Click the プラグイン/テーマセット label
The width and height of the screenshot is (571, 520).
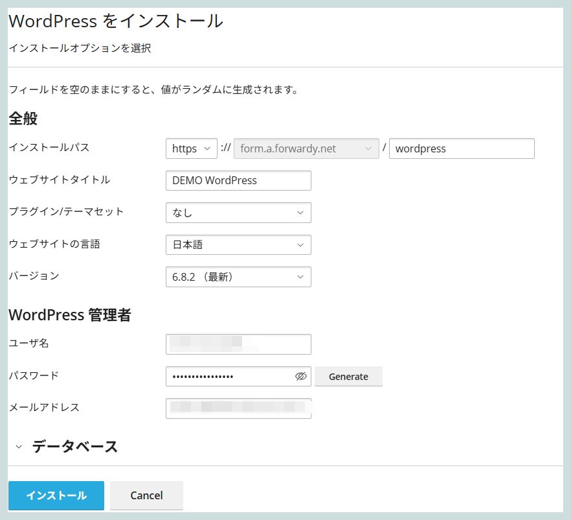[66, 211]
